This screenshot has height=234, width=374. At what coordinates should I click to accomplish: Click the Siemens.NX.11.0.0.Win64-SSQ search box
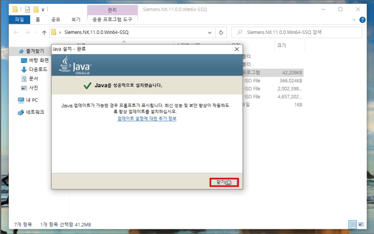point(297,32)
